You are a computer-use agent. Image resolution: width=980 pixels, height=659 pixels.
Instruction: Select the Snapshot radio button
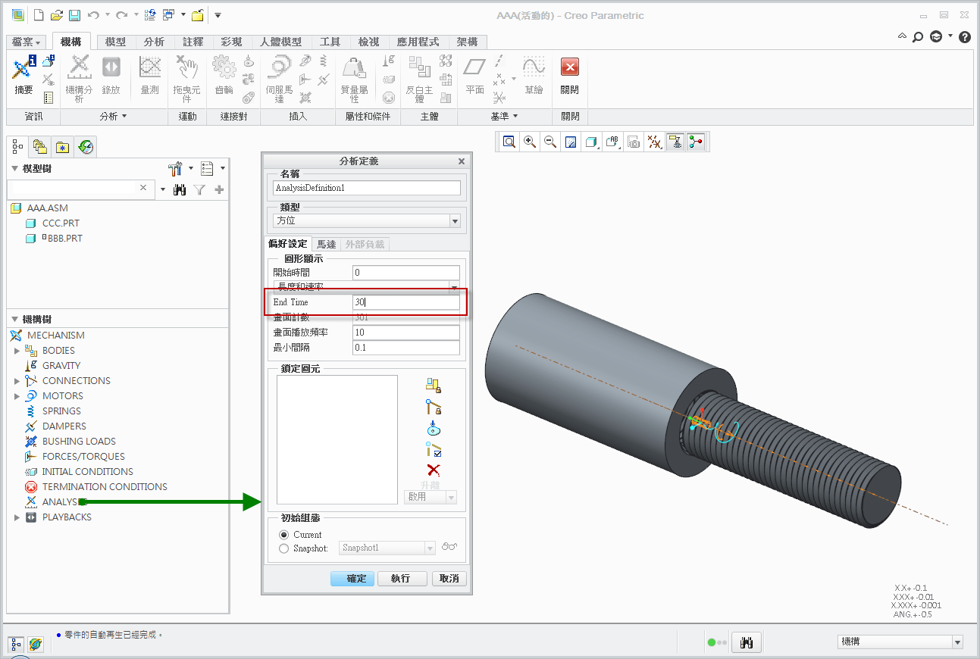(x=284, y=548)
